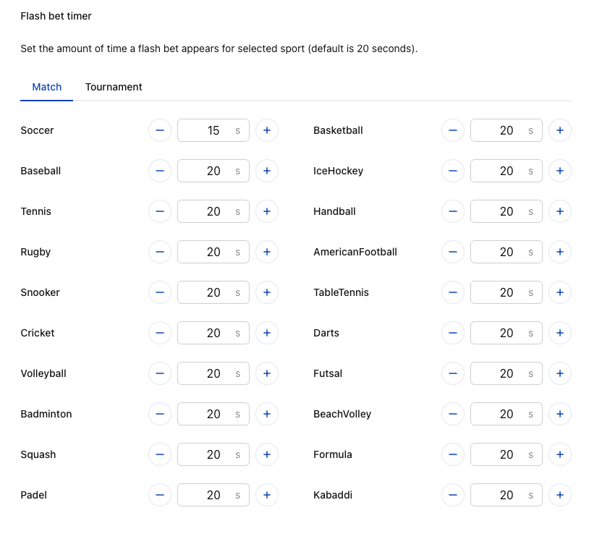Switch to the Tournament tab
589x534 pixels.
point(114,87)
